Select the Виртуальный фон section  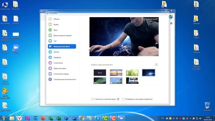click(62, 46)
